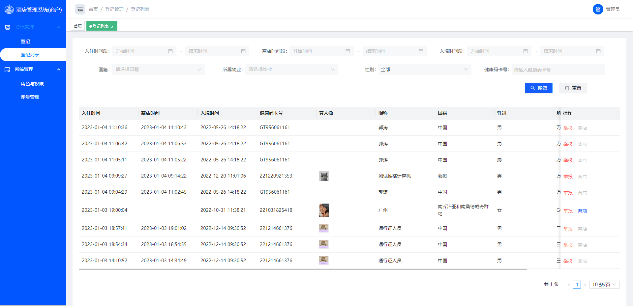Image resolution: width=633 pixels, height=306 pixels.
Task: Click entry time 2022-10-31 11:38:21
Action: coord(223,210)
